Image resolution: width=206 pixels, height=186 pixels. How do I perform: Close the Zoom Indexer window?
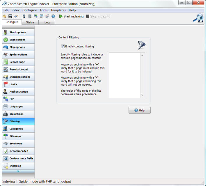pyautogui.click(x=198, y=3)
